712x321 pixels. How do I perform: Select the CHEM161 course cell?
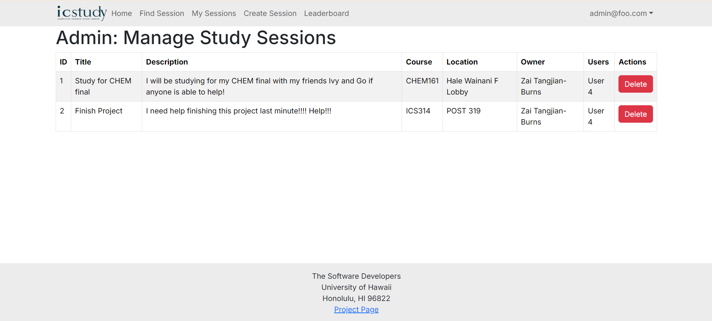pos(422,81)
